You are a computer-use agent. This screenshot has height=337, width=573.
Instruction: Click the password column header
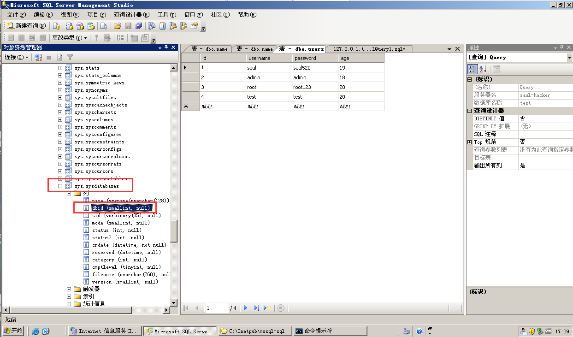click(315, 58)
